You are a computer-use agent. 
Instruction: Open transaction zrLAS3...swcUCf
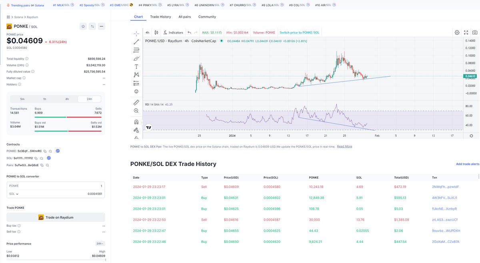pos(446,219)
